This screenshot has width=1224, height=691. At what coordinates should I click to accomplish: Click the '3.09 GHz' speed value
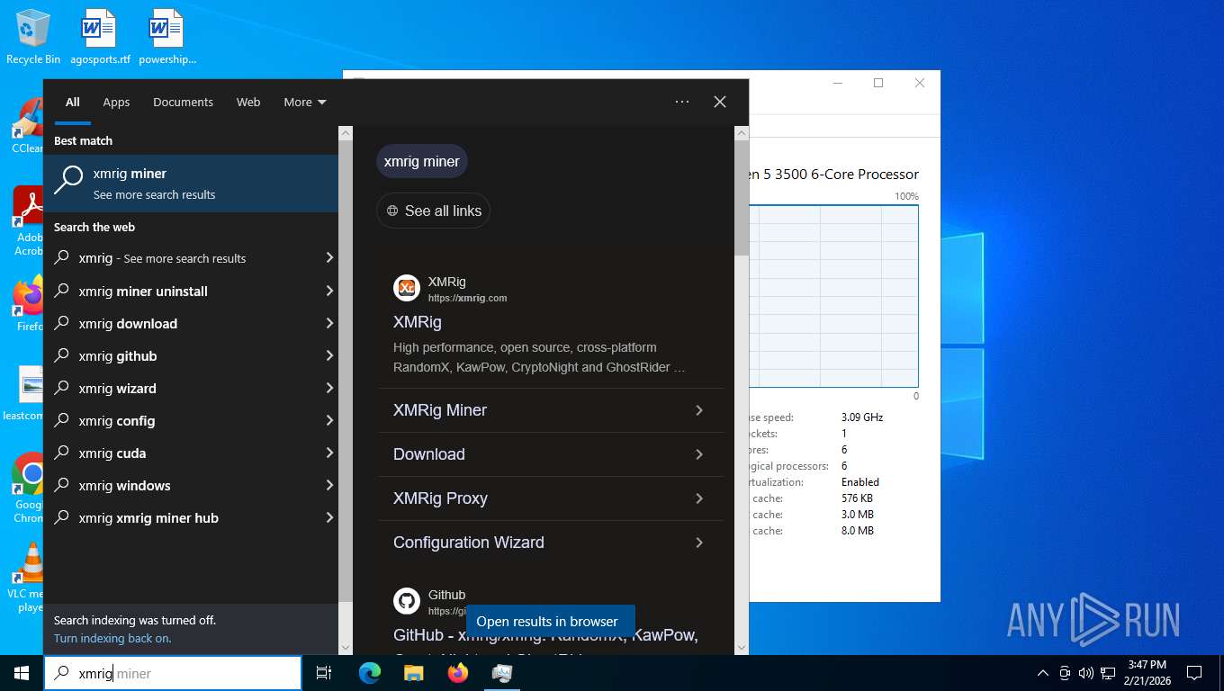[862, 417]
